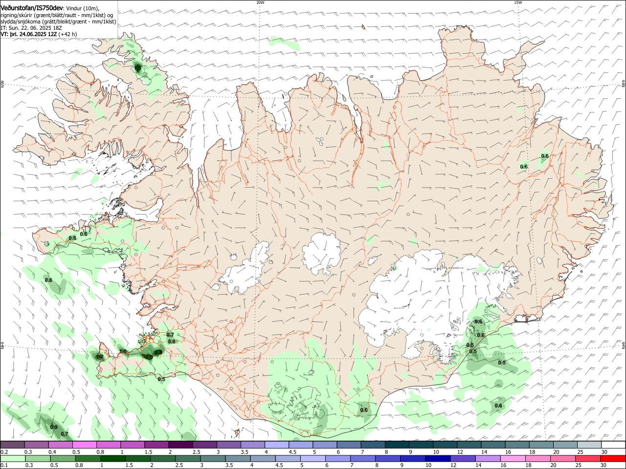
Task: Click the initial time line 'IT: Sun. 22. 06. 2025 18Z'
Action: click(32, 28)
